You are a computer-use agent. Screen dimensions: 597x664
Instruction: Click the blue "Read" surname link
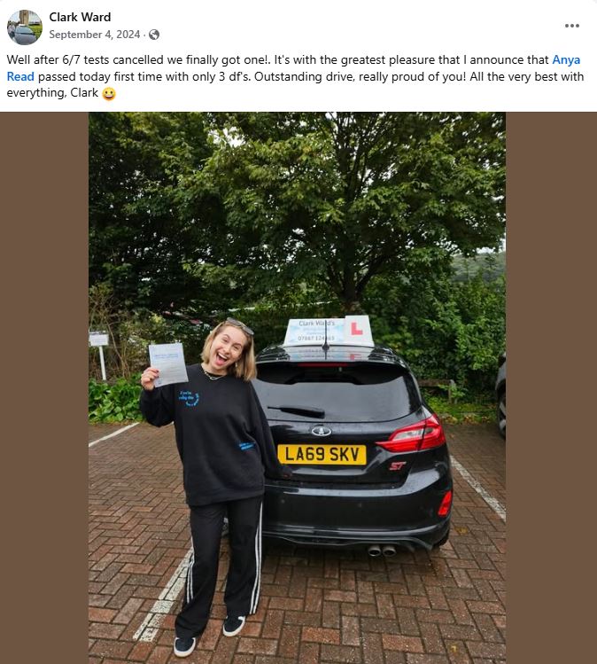coord(20,76)
